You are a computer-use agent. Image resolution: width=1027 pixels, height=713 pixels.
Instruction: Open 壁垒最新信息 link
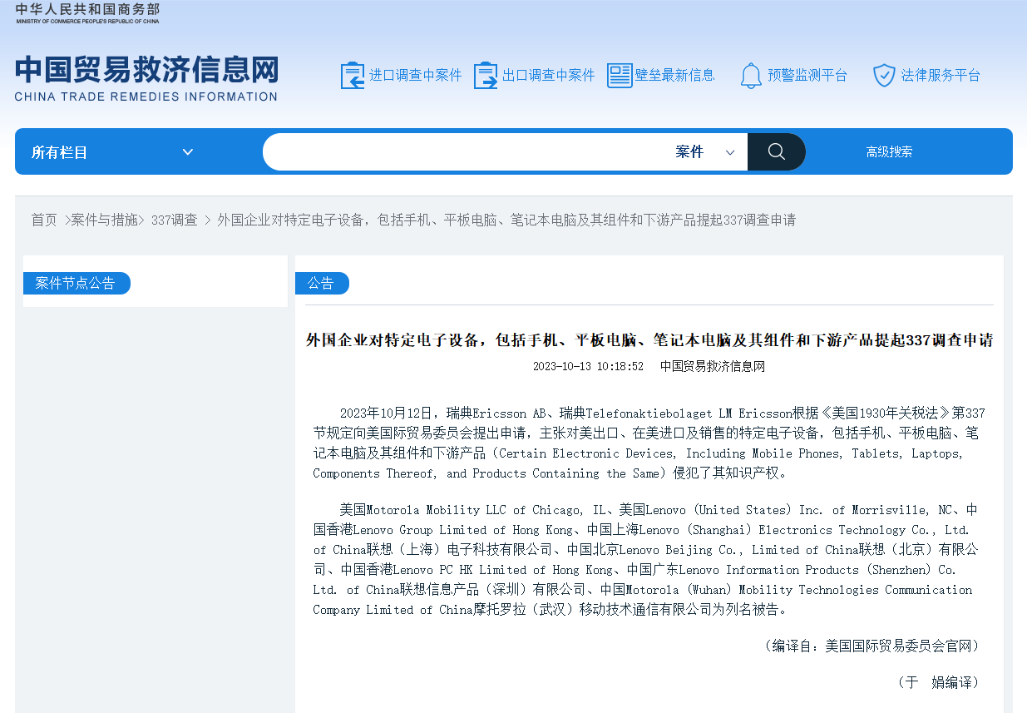(x=675, y=76)
